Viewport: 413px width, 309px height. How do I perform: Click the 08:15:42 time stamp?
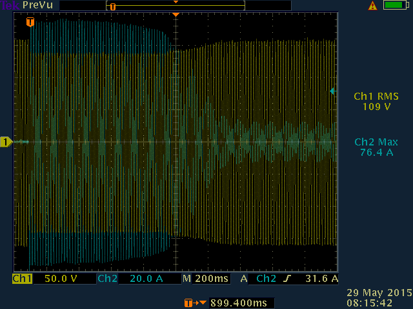pos(369,303)
